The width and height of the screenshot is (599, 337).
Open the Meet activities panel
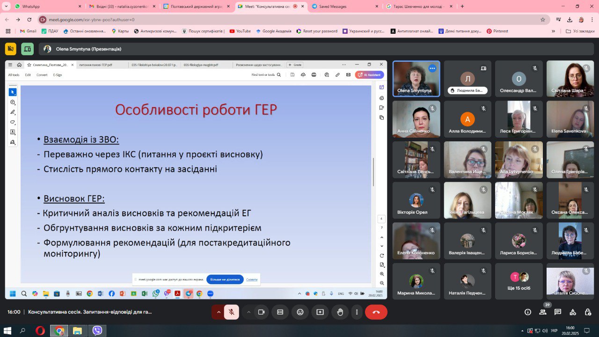pyautogui.click(x=573, y=312)
